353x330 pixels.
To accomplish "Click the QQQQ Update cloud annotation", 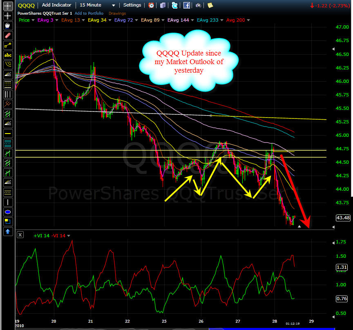I will [x=189, y=61].
